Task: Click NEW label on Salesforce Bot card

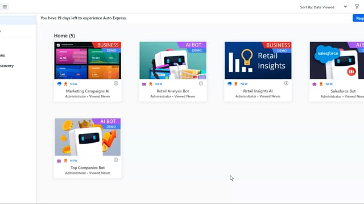Action: tap(329, 84)
